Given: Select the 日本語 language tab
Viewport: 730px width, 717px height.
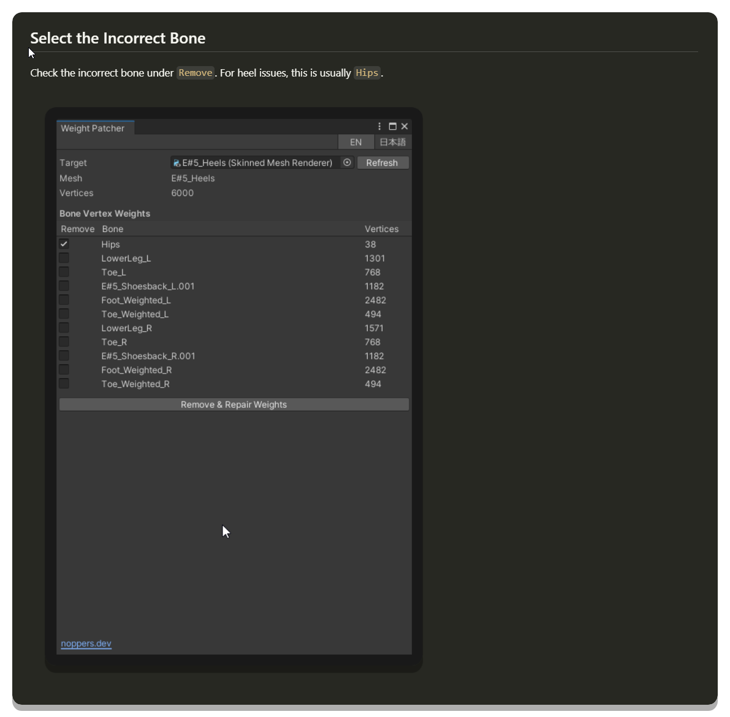Looking at the screenshot, I should pos(393,142).
